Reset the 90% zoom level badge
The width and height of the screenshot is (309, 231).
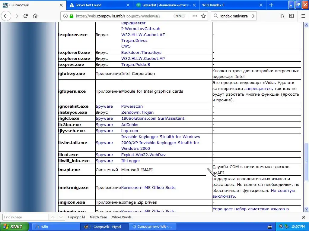pos(179,16)
